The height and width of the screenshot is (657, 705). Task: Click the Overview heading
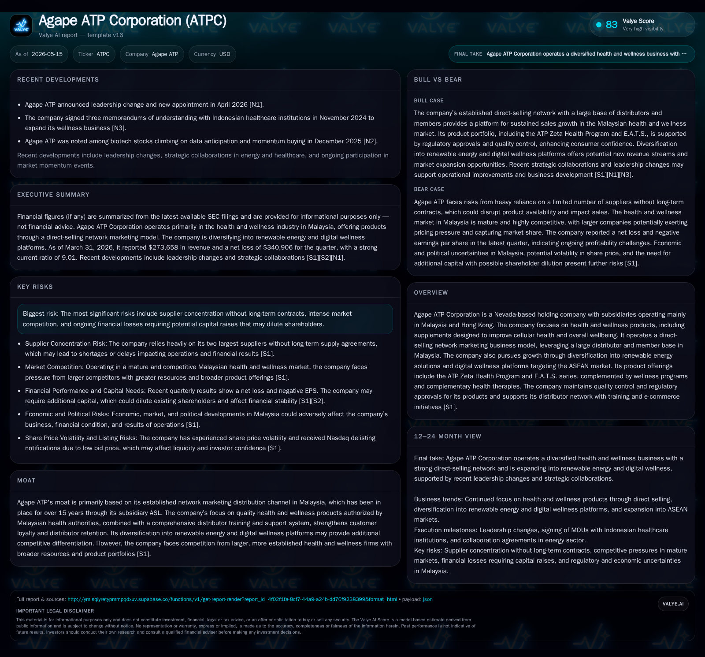431,293
